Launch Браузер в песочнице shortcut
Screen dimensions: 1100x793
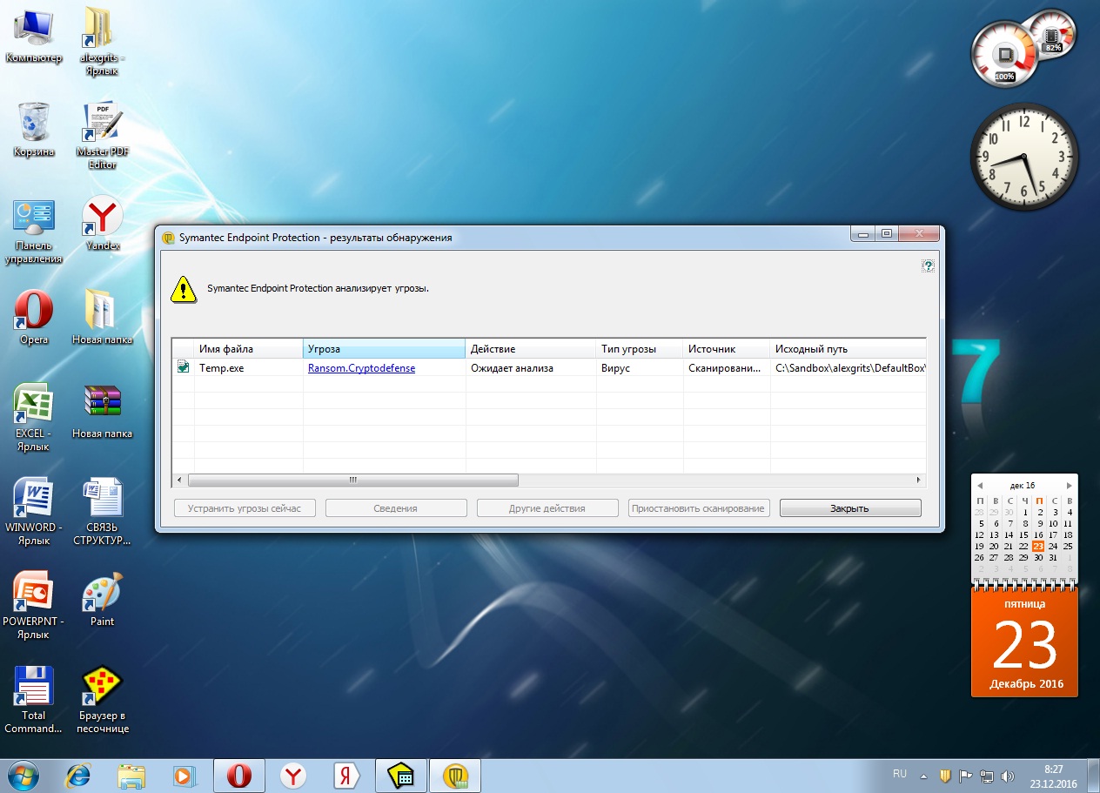[x=103, y=700]
